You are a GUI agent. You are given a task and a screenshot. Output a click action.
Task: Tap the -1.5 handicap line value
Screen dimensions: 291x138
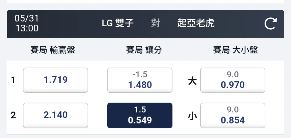(x=140, y=75)
